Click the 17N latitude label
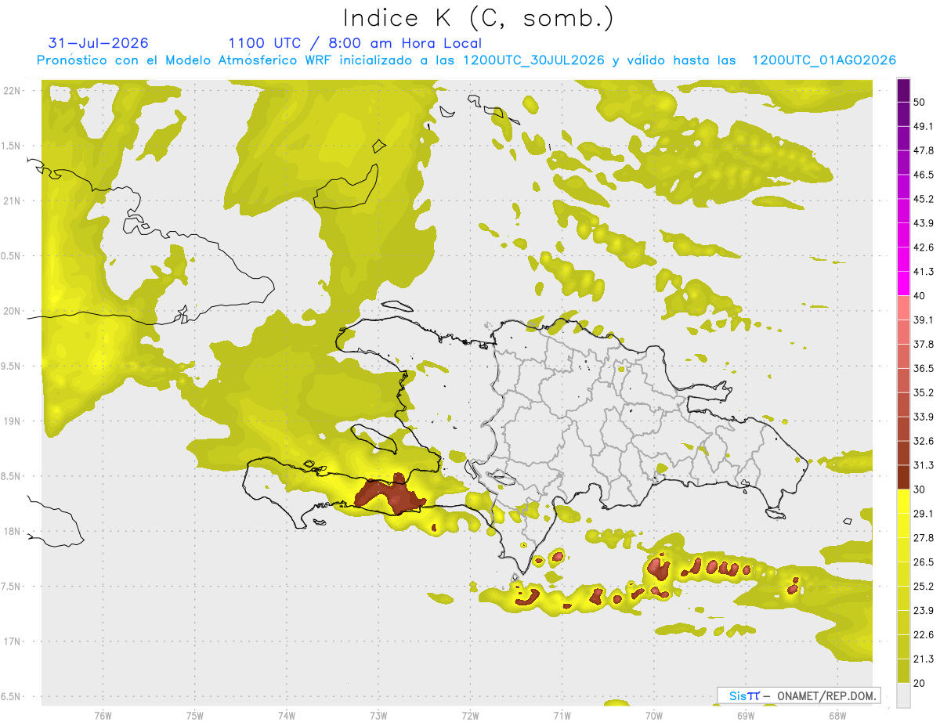Screen dimensions: 940x726 (12, 641)
